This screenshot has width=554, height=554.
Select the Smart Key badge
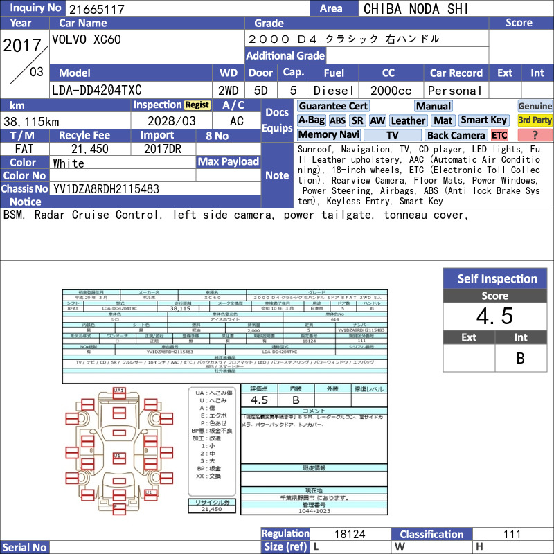(483, 120)
